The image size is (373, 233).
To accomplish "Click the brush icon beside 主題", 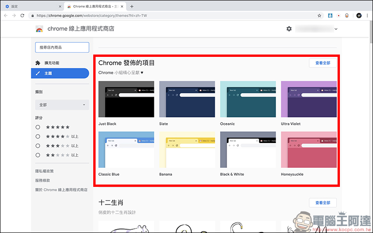I will pos(38,73).
